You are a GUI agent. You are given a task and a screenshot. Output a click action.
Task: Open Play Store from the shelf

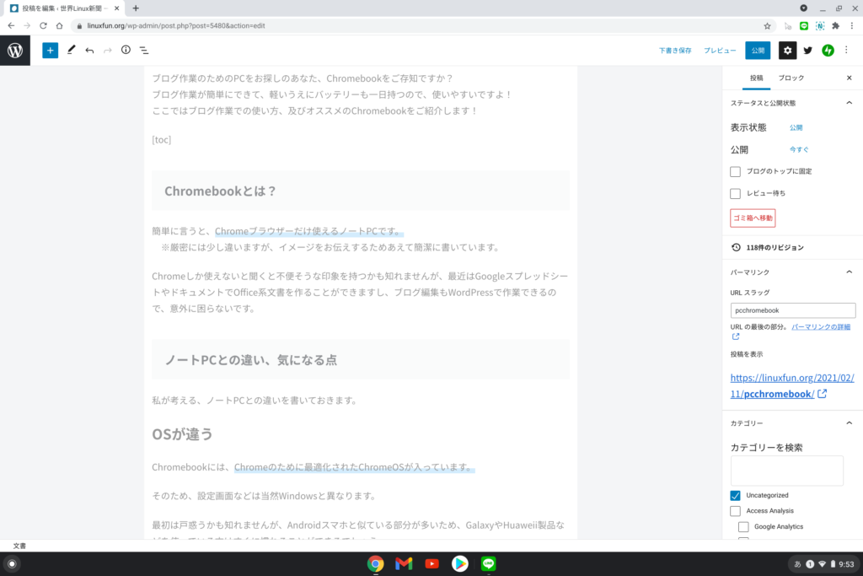pos(459,563)
